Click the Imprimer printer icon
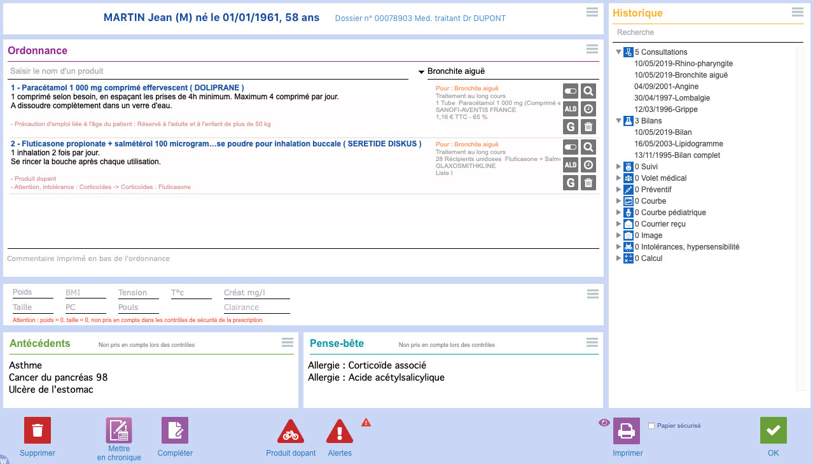The width and height of the screenshot is (813, 464). pyautogui.click(x=627, y=430)
